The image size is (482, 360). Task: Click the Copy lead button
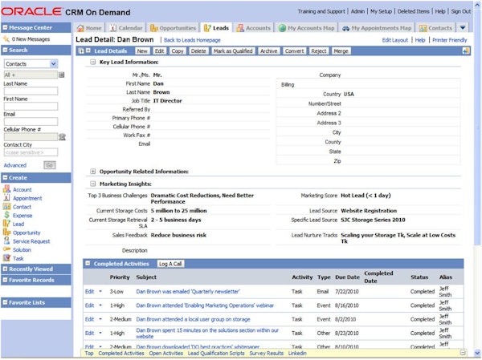click(x=178, y=51)
